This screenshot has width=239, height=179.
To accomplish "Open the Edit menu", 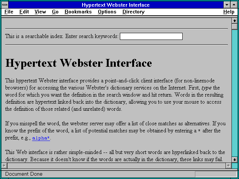I will coord(24,12).
